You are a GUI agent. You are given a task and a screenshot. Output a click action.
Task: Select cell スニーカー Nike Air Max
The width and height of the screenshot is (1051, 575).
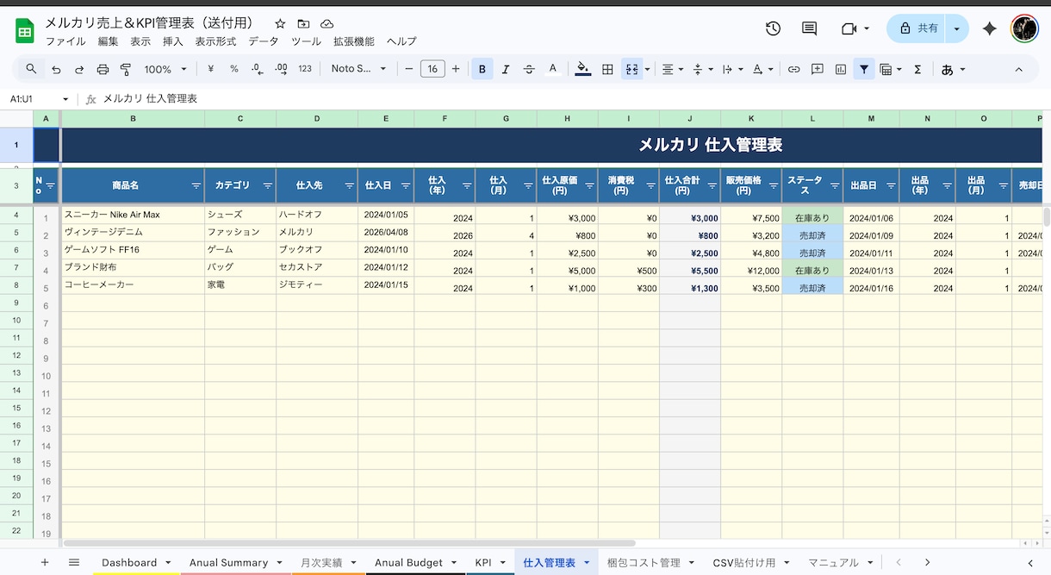(133, 215)
